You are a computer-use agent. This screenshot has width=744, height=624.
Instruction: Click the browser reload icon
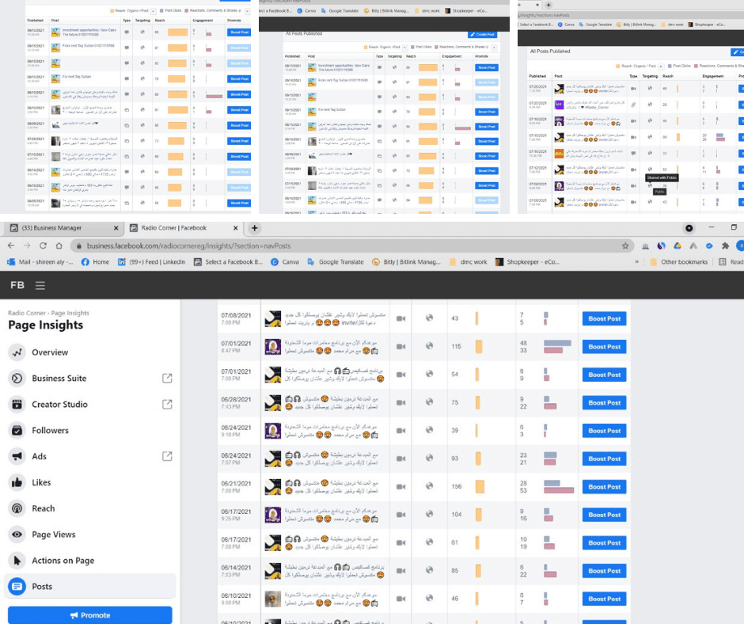tap(44, 245)
